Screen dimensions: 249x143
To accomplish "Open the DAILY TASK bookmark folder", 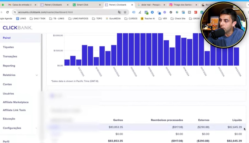I will tap(37, 18).
